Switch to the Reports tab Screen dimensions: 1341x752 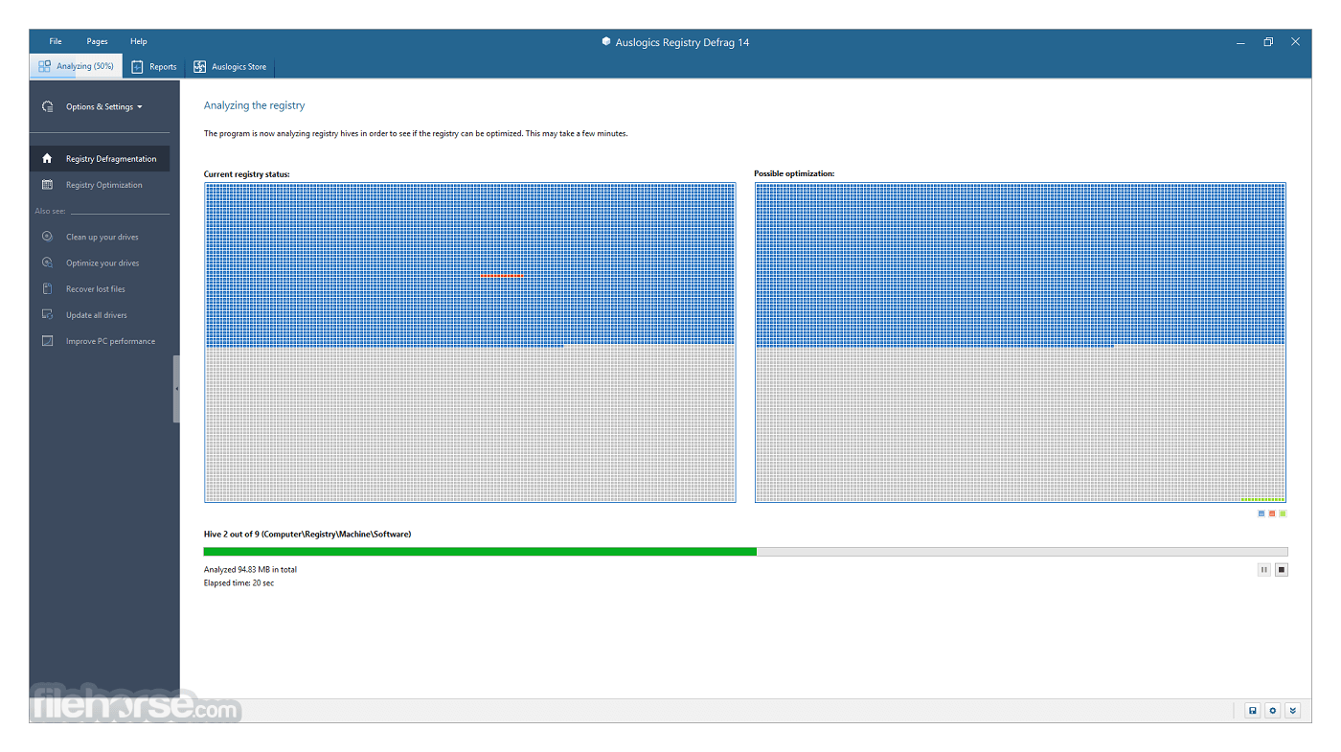(154, 66)
